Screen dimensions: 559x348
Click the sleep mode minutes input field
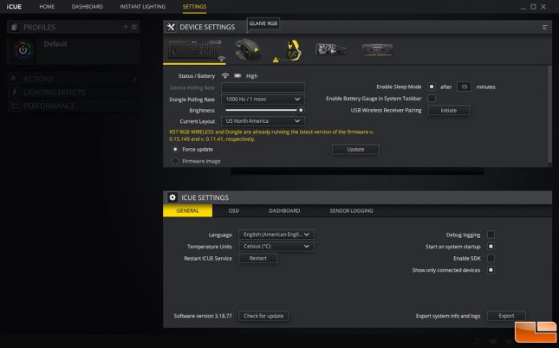click(464, 87)
